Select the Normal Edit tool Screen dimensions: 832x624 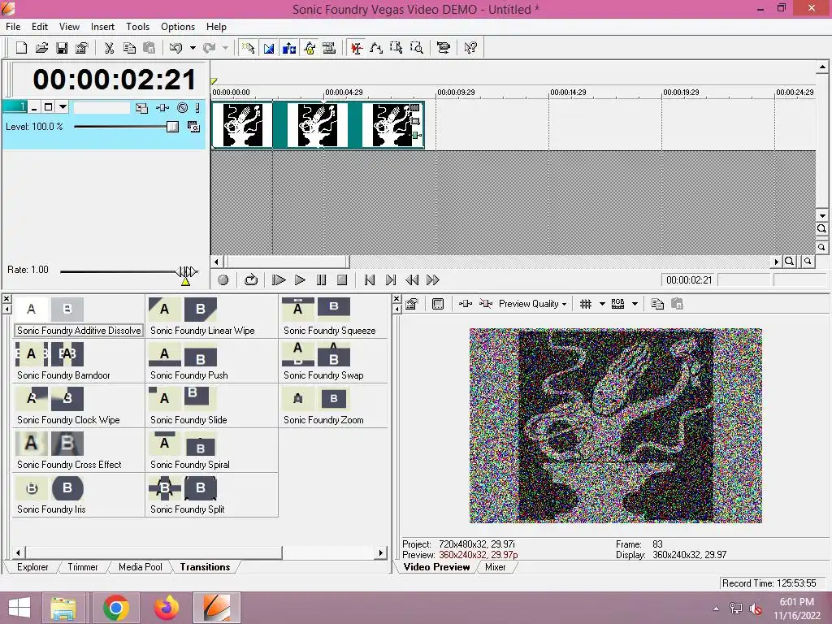[x=357, y=48]
